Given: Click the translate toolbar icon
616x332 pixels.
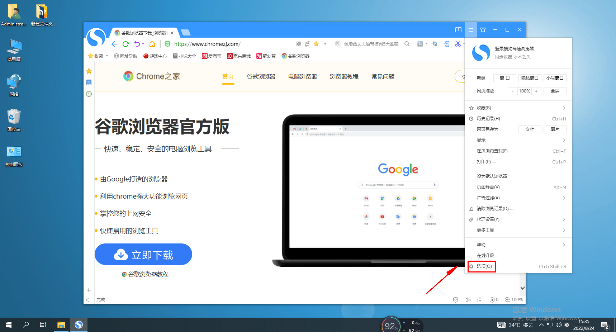Looking at the screenshot, I should click(x=435, y=44).
